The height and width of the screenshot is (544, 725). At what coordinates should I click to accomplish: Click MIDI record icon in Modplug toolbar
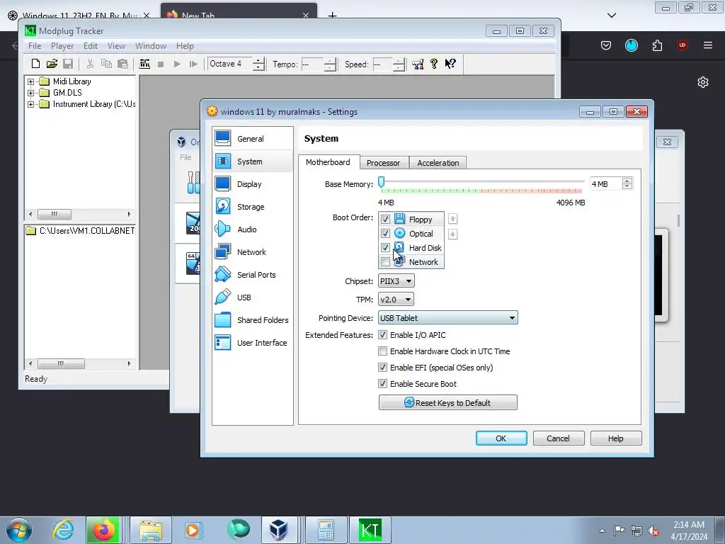pyautogui.click(x=144, y=64)
